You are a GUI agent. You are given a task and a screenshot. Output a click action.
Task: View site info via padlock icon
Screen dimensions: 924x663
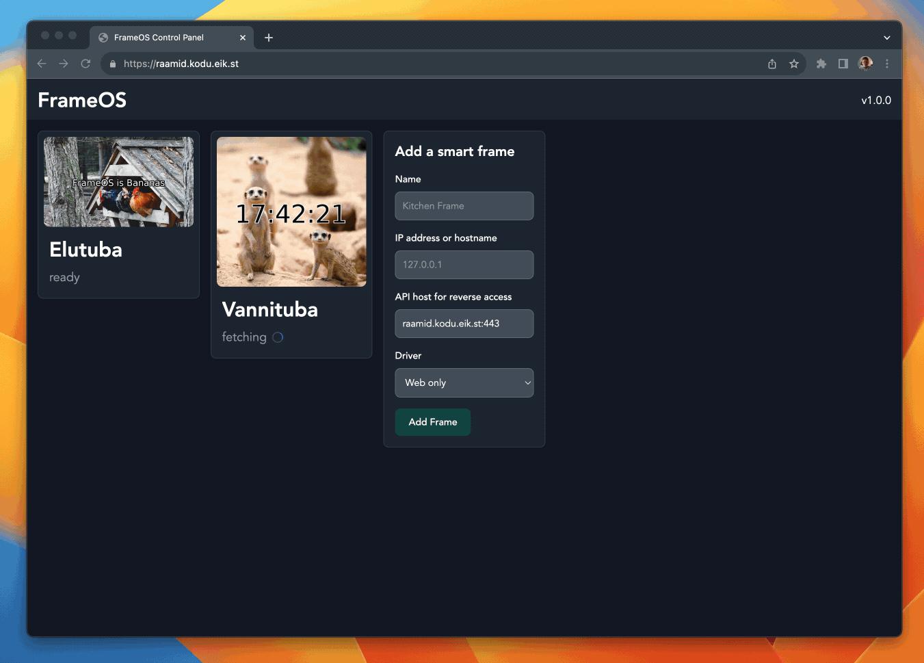click(x=113, y=64)
